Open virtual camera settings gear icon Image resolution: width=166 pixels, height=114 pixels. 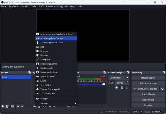click(x=162, y=89)
